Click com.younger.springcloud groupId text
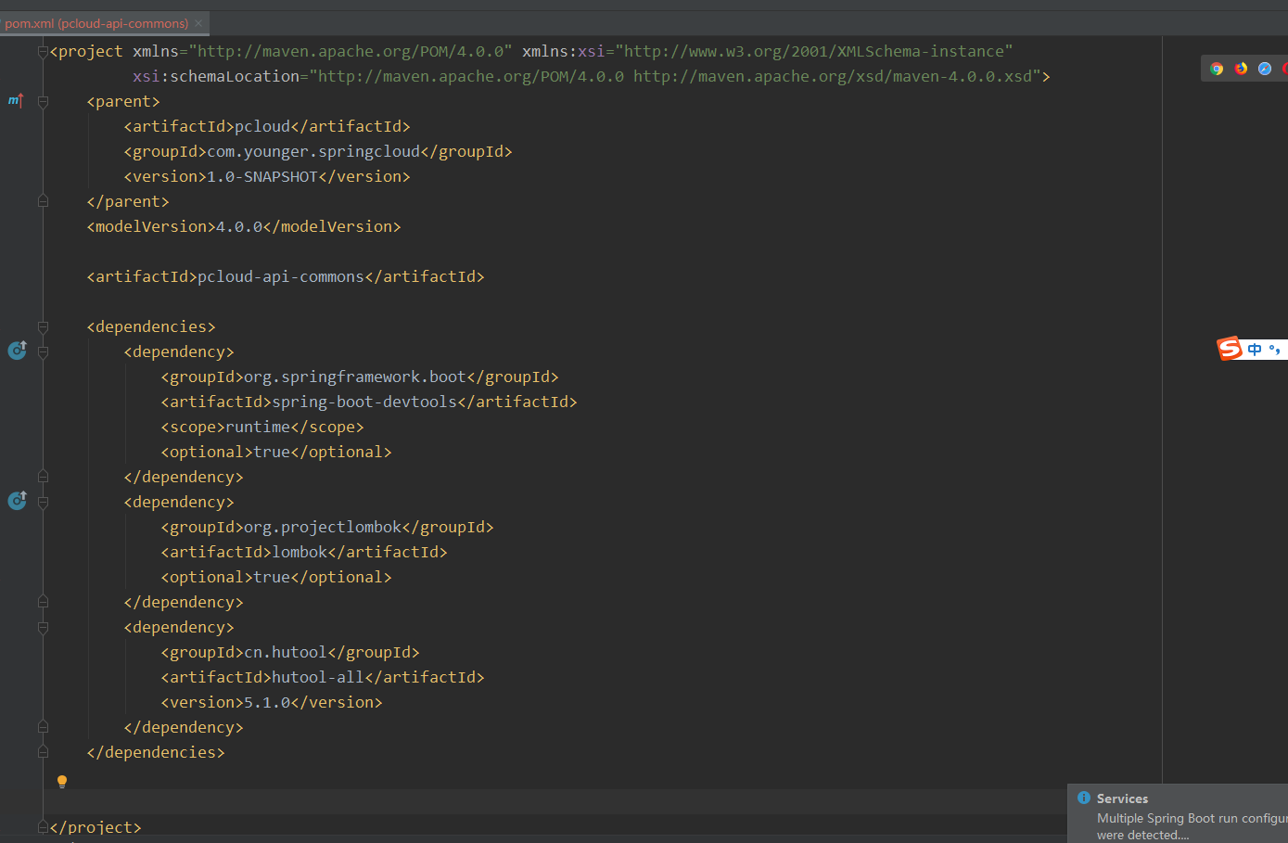The width and height of the screenshot is (1288, 843). click(x=313, y=151)
